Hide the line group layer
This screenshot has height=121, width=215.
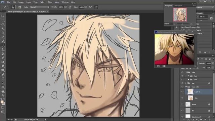pos(182,83)
